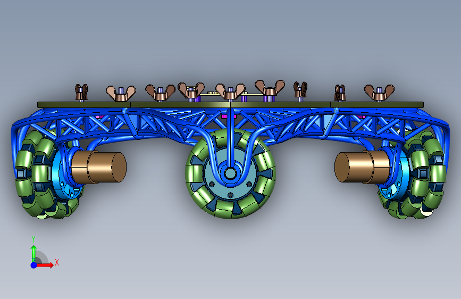Select the wing nut directly above the center wheel
This screenshot has height=299, width=461.
pos(230,92)
